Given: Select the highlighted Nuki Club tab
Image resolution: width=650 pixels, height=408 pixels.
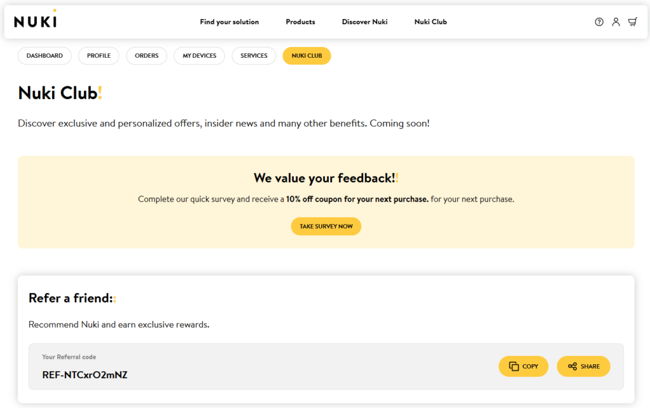Looking at the screenshot, I should coord(307,56).
